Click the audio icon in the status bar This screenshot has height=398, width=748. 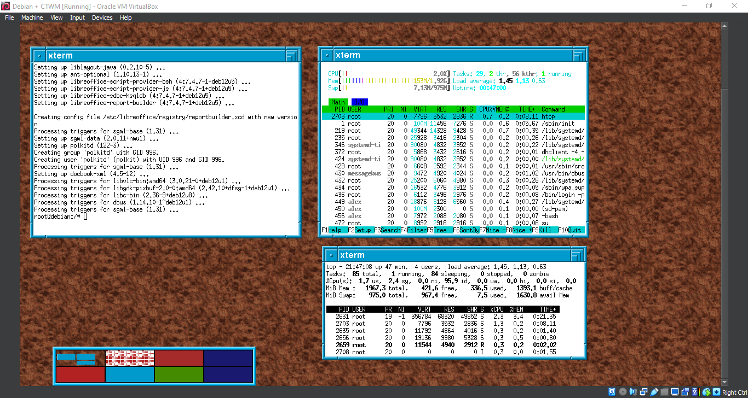tap(633, 392)
